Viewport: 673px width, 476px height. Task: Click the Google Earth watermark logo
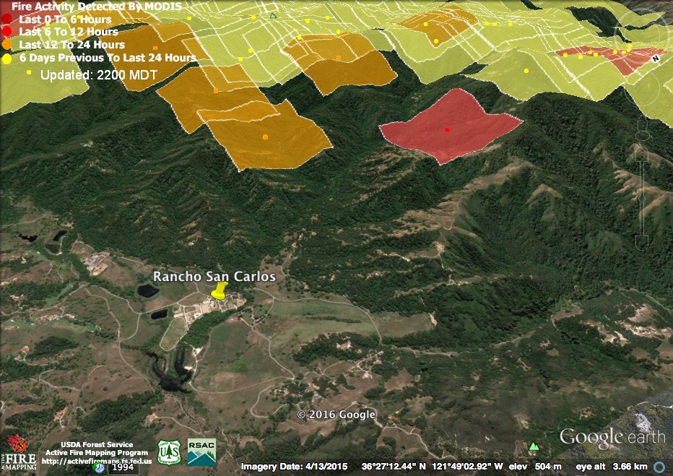(612, 437)
